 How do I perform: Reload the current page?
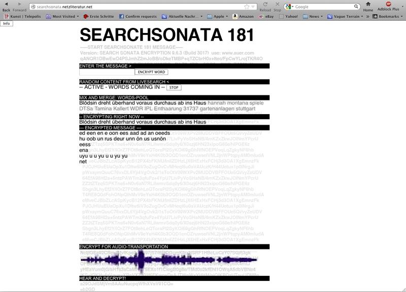pyautogui.click(x=265, y=5)
